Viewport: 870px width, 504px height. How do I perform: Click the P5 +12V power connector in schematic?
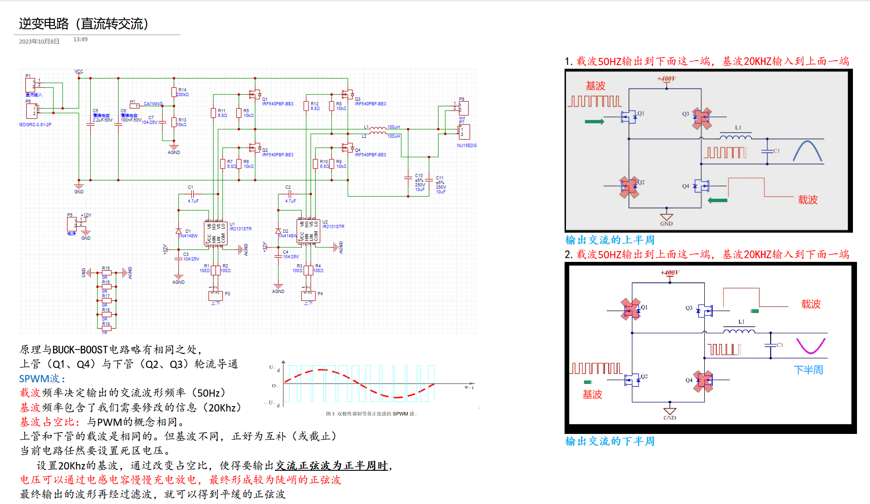71,224
